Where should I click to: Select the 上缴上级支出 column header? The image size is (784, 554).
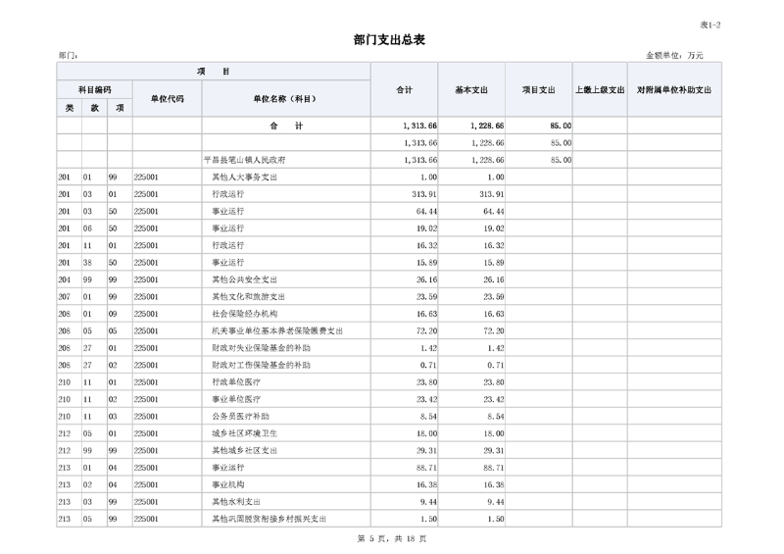599,90
